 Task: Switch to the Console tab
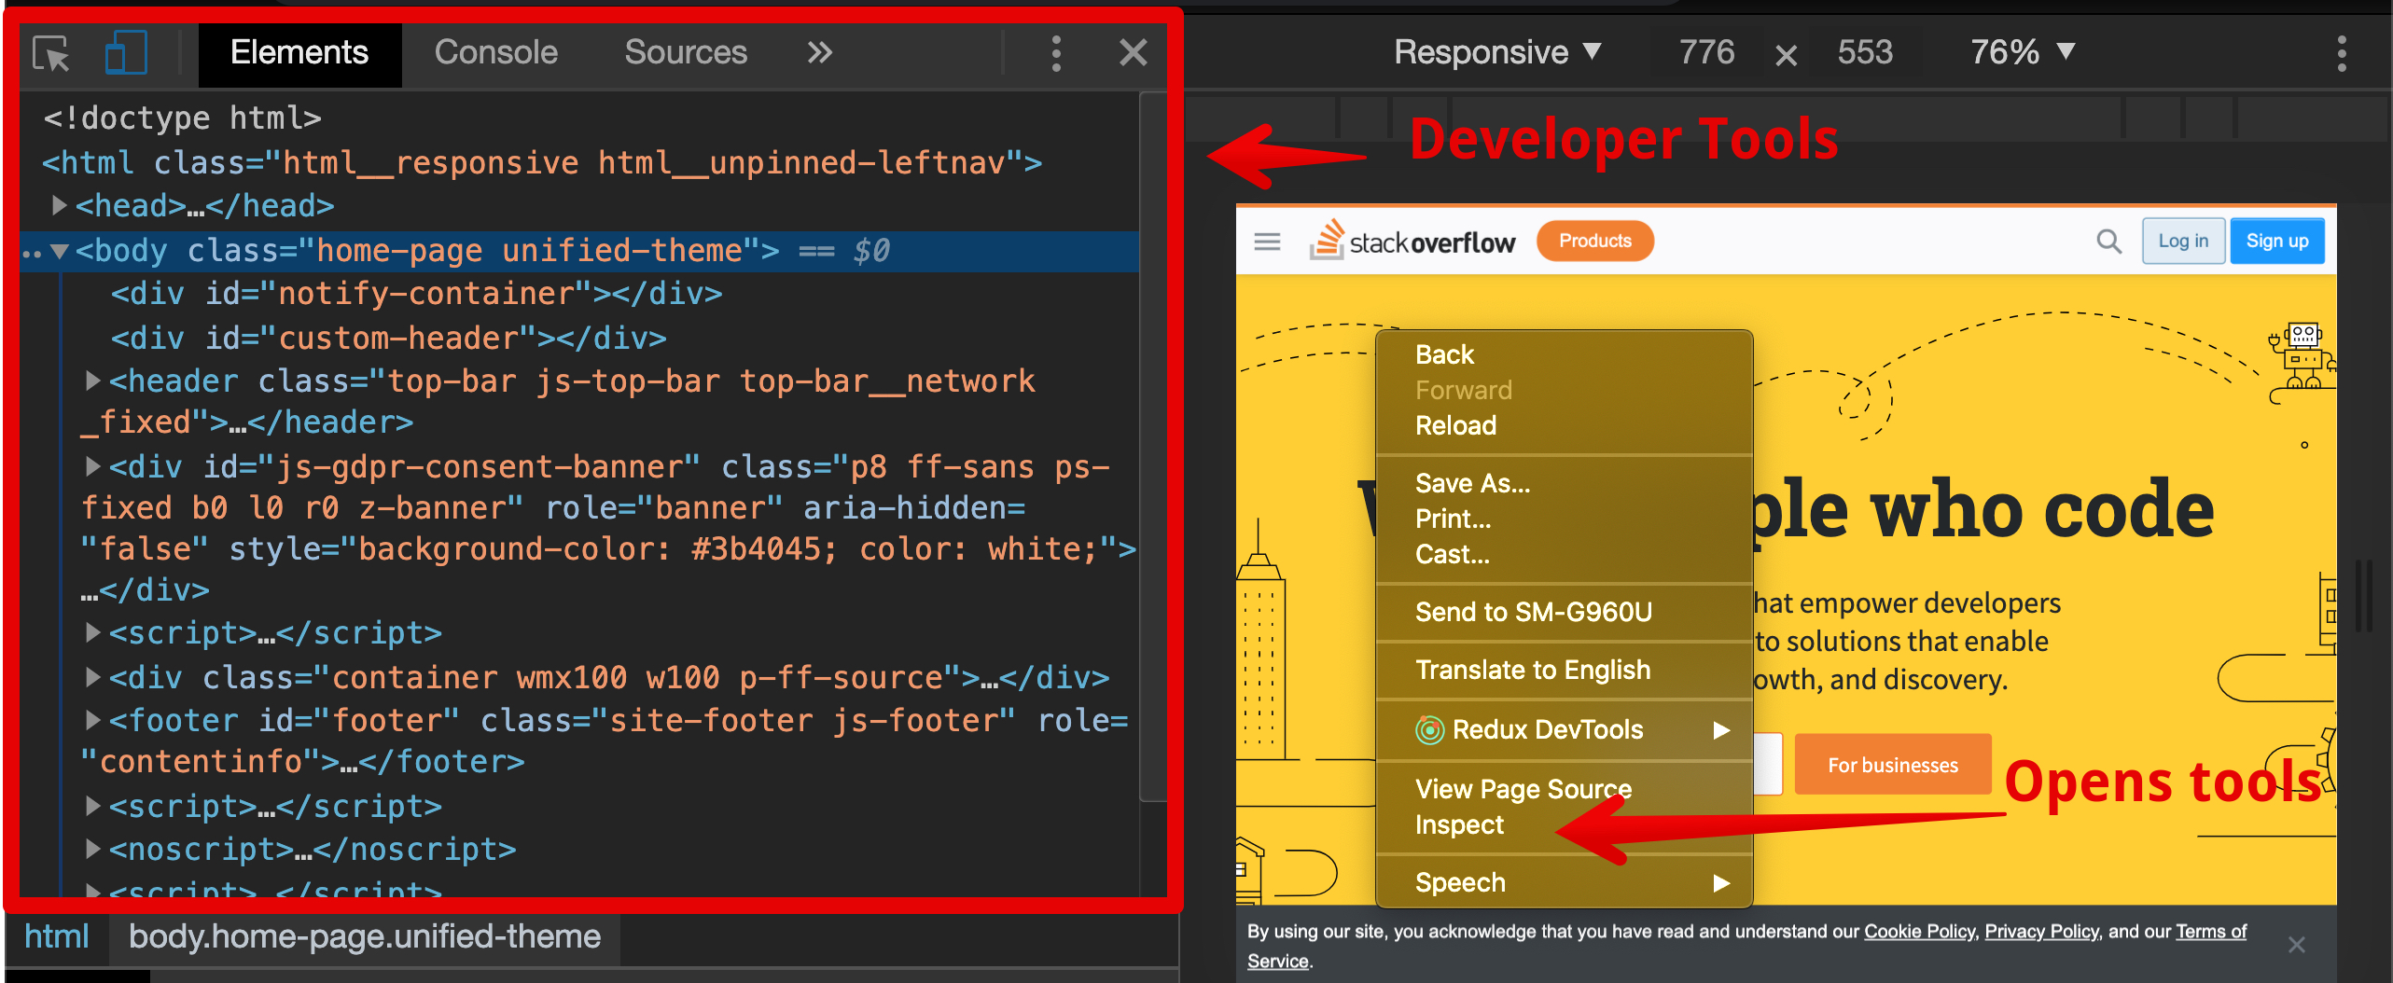tap(495, 52)
